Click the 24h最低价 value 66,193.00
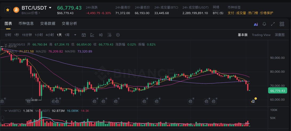 (x=142, y=13)
